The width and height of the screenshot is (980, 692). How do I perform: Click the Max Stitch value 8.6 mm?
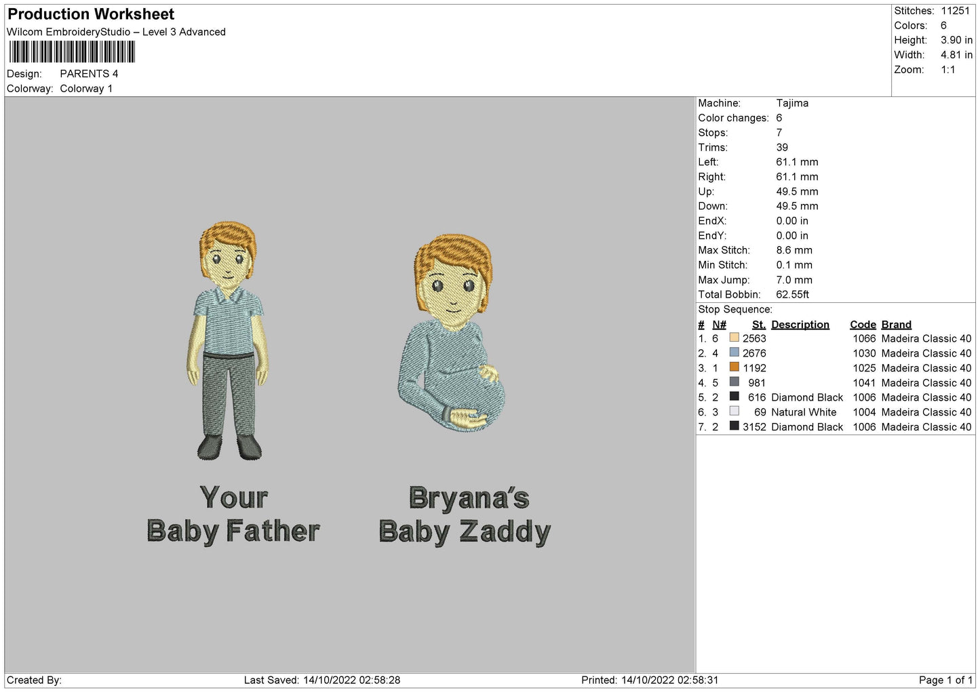point(794,250)
